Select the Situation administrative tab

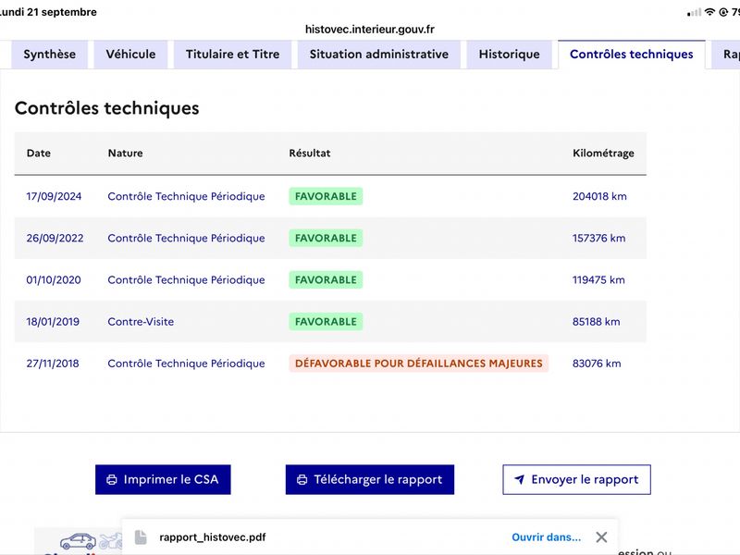tap(379, 55)
